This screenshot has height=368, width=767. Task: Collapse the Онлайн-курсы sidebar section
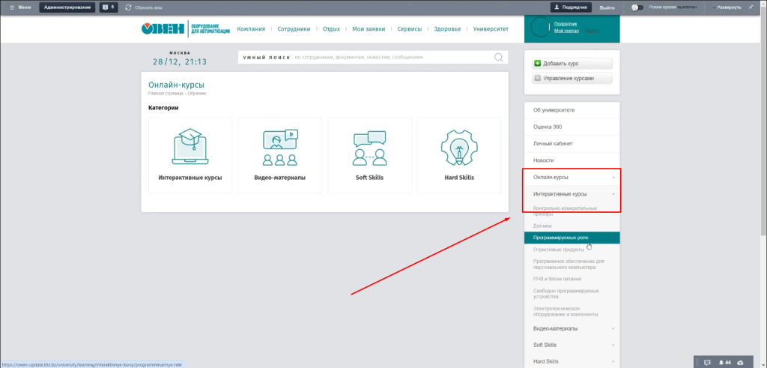[613, 178]
